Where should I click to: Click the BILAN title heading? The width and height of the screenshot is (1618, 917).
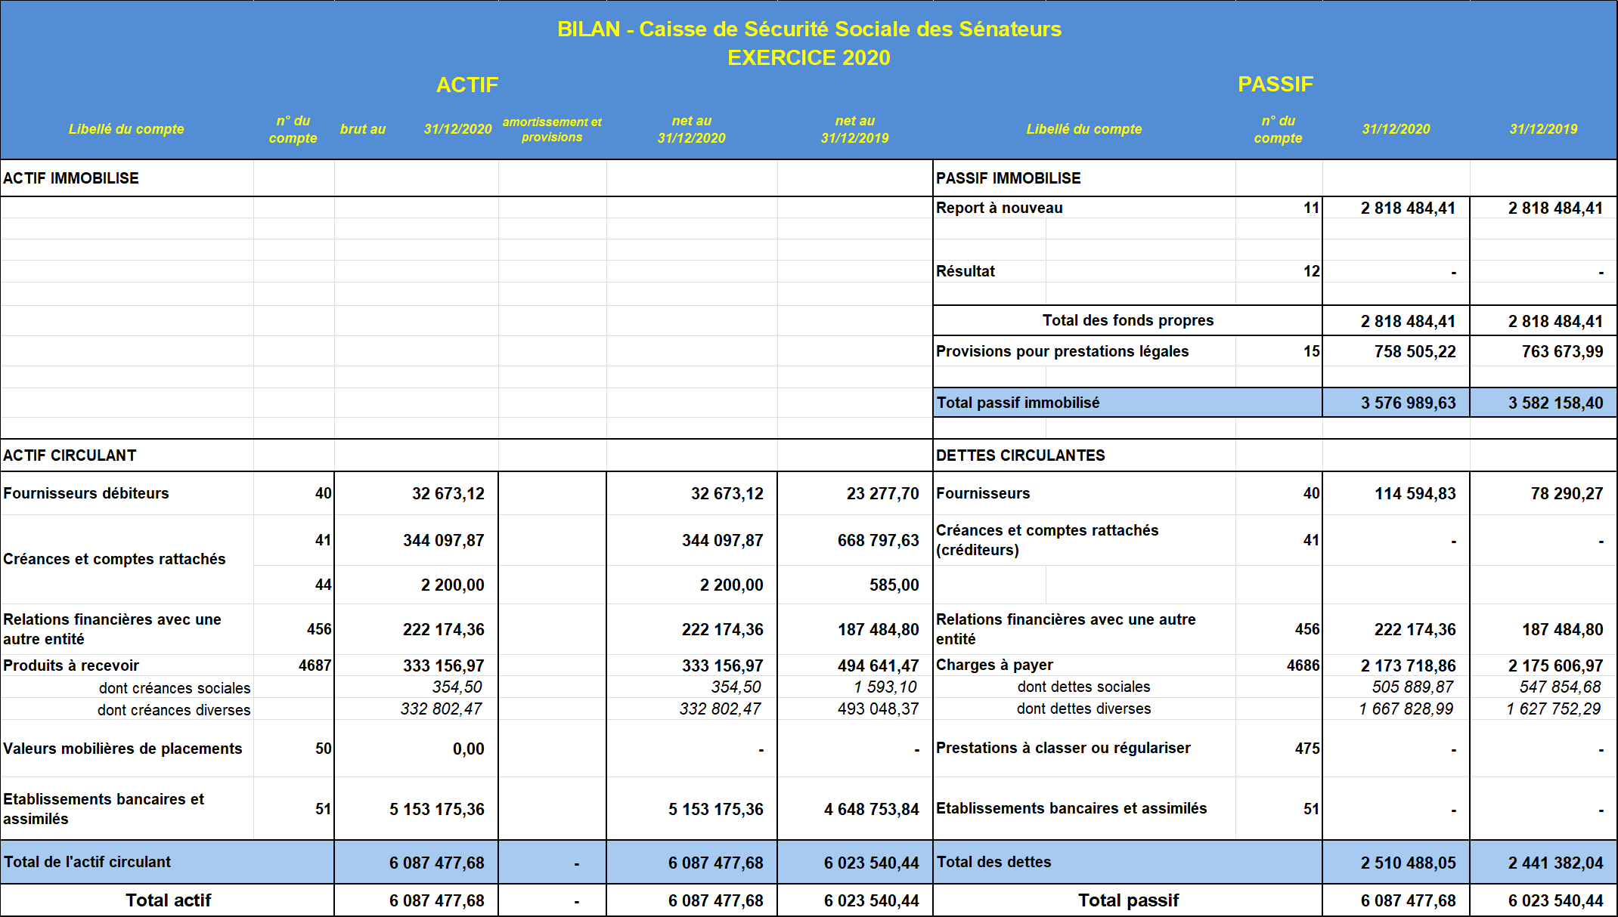tap(808, 29)
